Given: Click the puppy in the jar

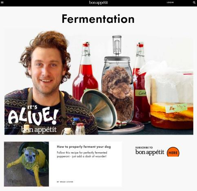Looking at the screenshot, I should (117, 93).
